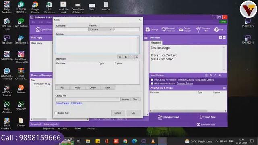258x145 pixels.
Task: Open Configure Catalog link
Action: [x=186, y=80]
